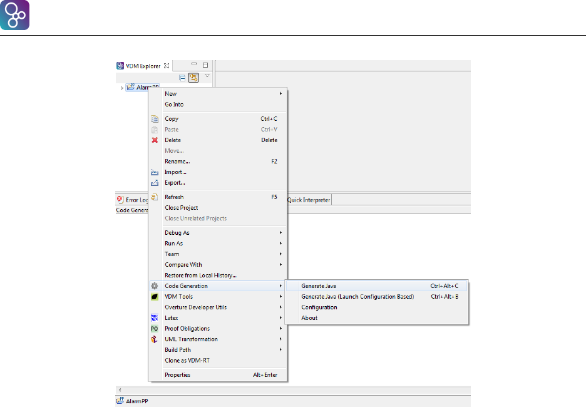The image size is (586, 407).
Task: Click the Export icon in context menu
Action: [x=155, y=183]
